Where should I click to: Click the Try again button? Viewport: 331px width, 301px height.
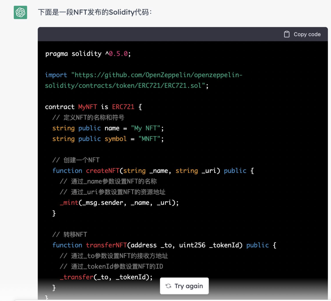184,286
